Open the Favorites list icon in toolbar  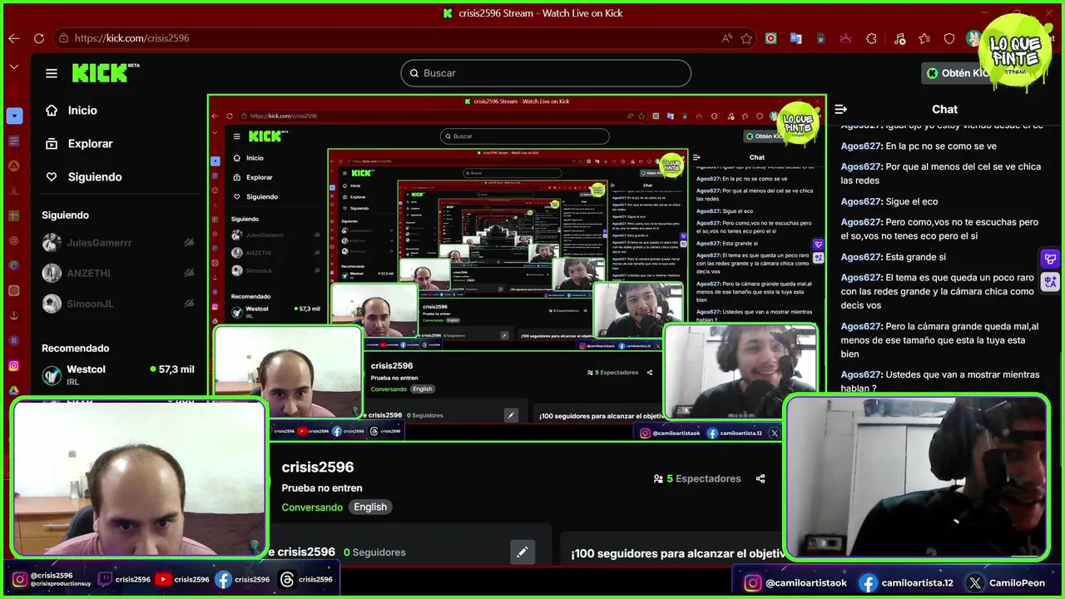924,38
